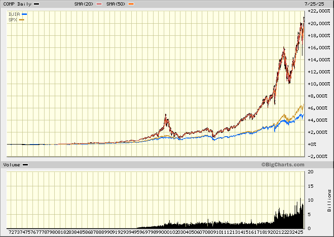The width and height of the screenshot is (334, 237).
Task: Click the +16,000% axis label
Action: coord(319,47)
